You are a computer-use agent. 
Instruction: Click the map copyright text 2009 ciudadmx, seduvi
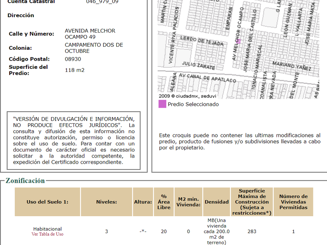click(x=187, y=96)
